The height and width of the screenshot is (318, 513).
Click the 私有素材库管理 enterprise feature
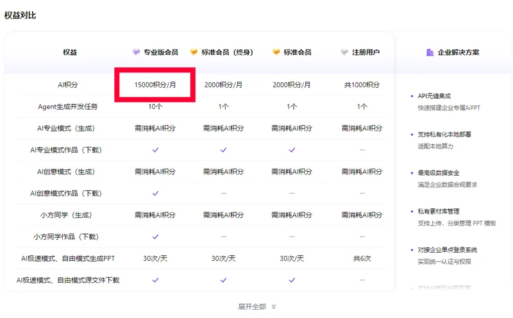tap(439, 212)
